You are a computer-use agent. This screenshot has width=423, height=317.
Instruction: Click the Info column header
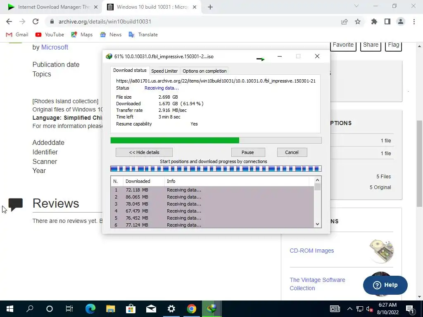point(237,181)
